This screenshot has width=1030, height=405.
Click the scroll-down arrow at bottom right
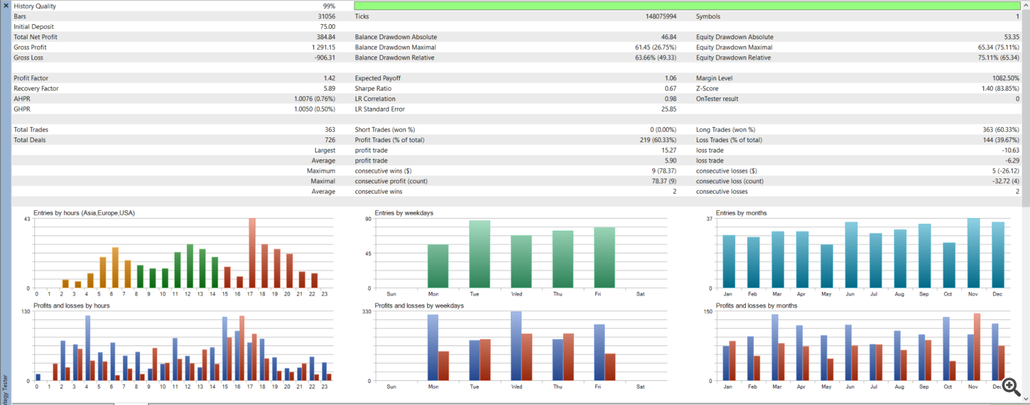coord(1025,400)
